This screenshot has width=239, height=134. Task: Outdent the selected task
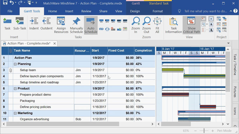click(46, 24)
